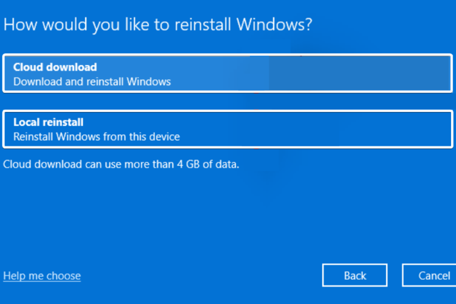Click the empty right side of Local reinstall tile
456x304 pixels.
(x=365, y=129)
